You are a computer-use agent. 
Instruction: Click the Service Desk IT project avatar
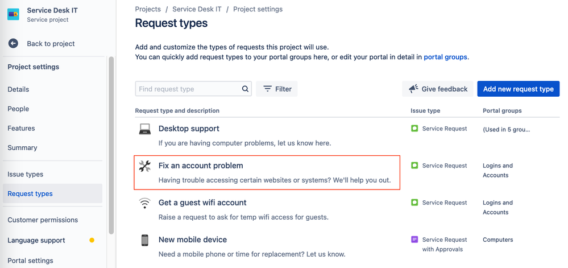[x=13, y=14]
